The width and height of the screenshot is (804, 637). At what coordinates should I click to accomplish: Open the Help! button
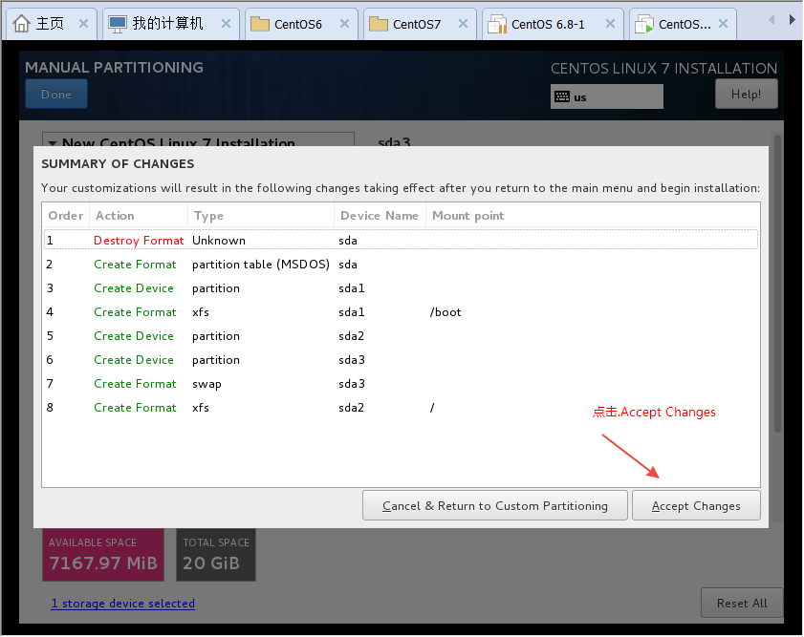pyautogui.click(x=746, y=95)
